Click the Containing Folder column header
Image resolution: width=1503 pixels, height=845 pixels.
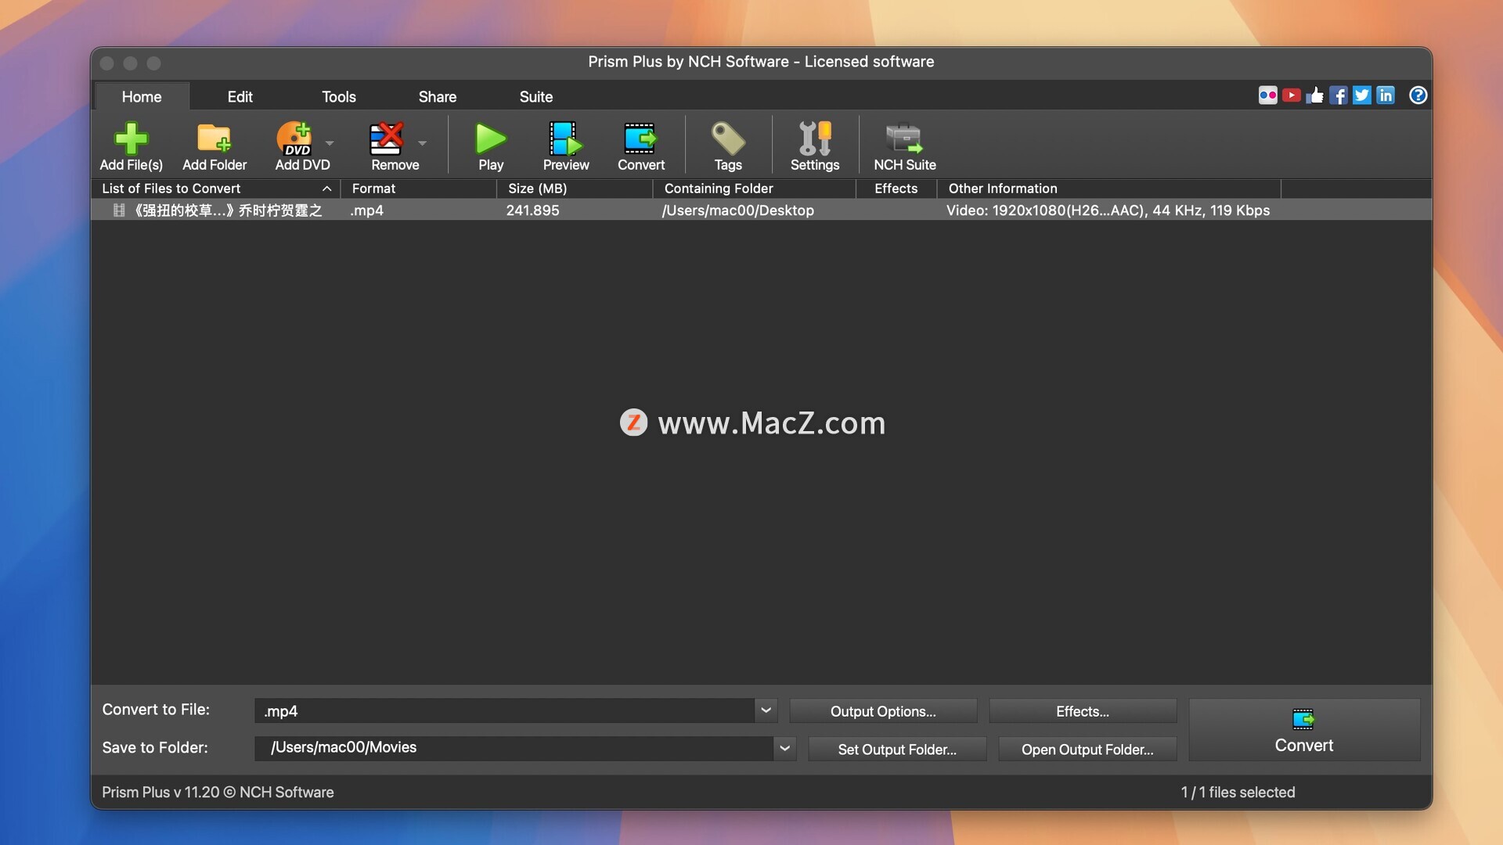755,189
